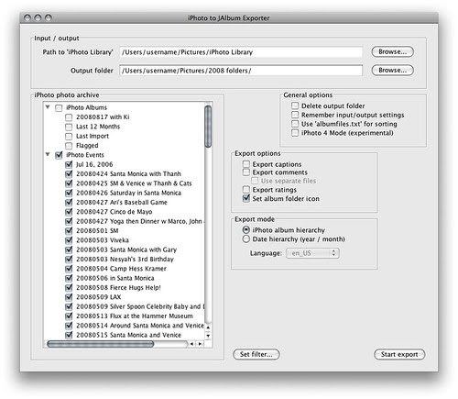Uncheck '20080427 Cinco de Mayo' checkbox
458x399 pixels.
[x=69, y=212]
